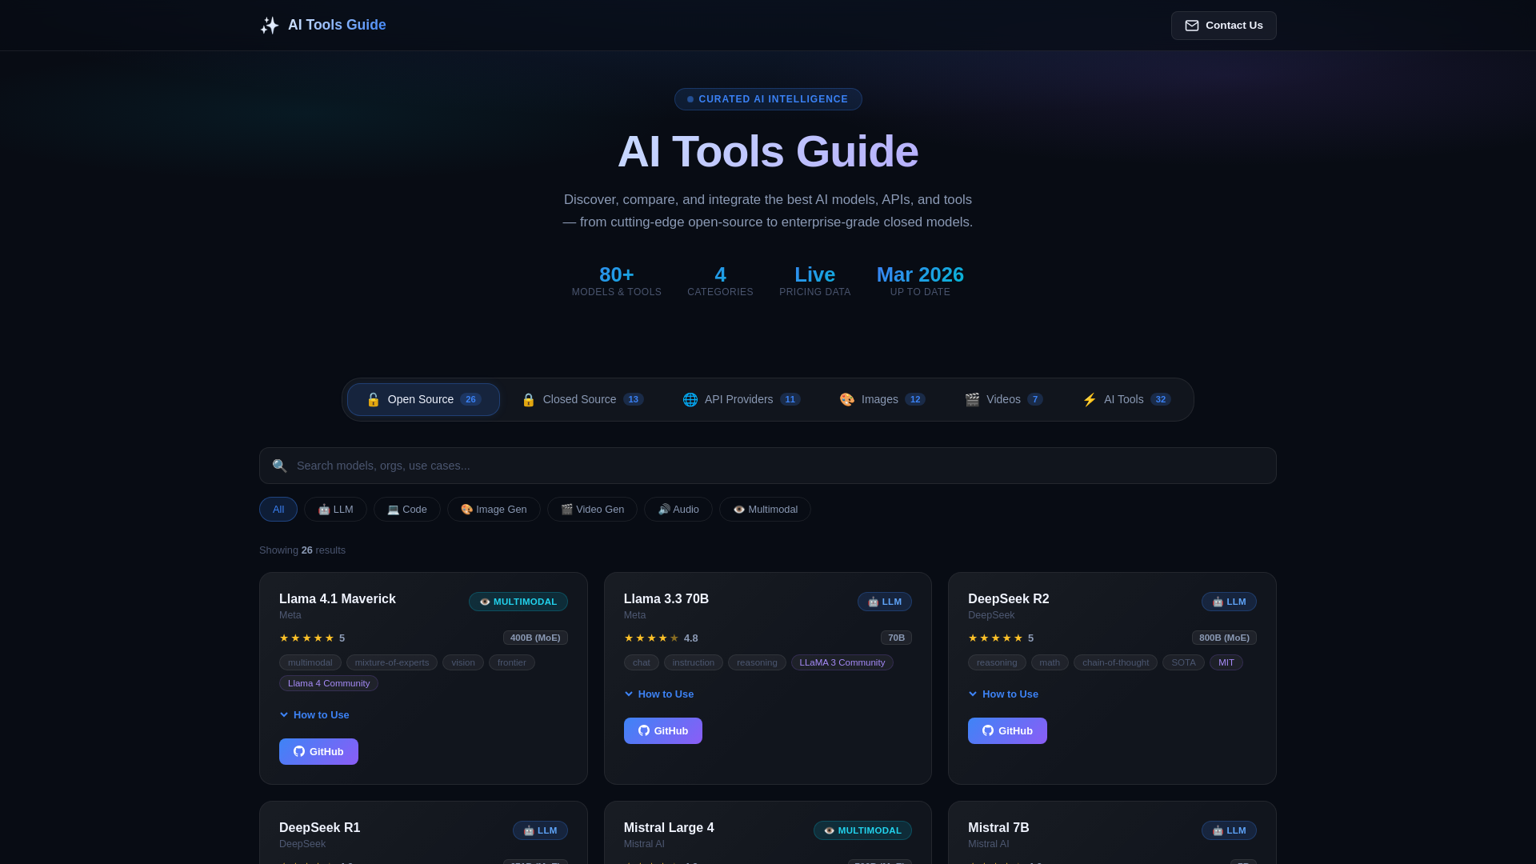Screen dimensions: 1536x864
Task: Click the 'Mistral Large 4' card title
Action: click(669, 828)
